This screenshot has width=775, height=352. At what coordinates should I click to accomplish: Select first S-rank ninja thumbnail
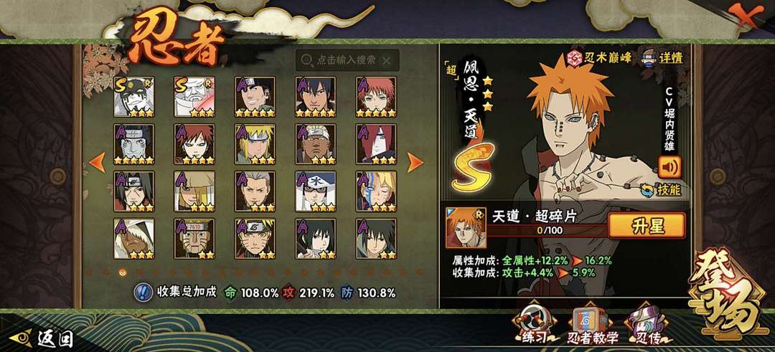tap(134, 97)
